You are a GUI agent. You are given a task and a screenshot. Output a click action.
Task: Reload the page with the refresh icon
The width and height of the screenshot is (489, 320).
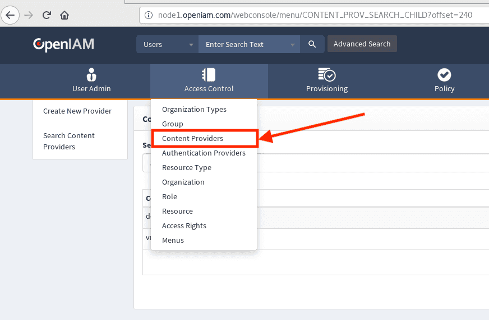[x=47, y=15]
